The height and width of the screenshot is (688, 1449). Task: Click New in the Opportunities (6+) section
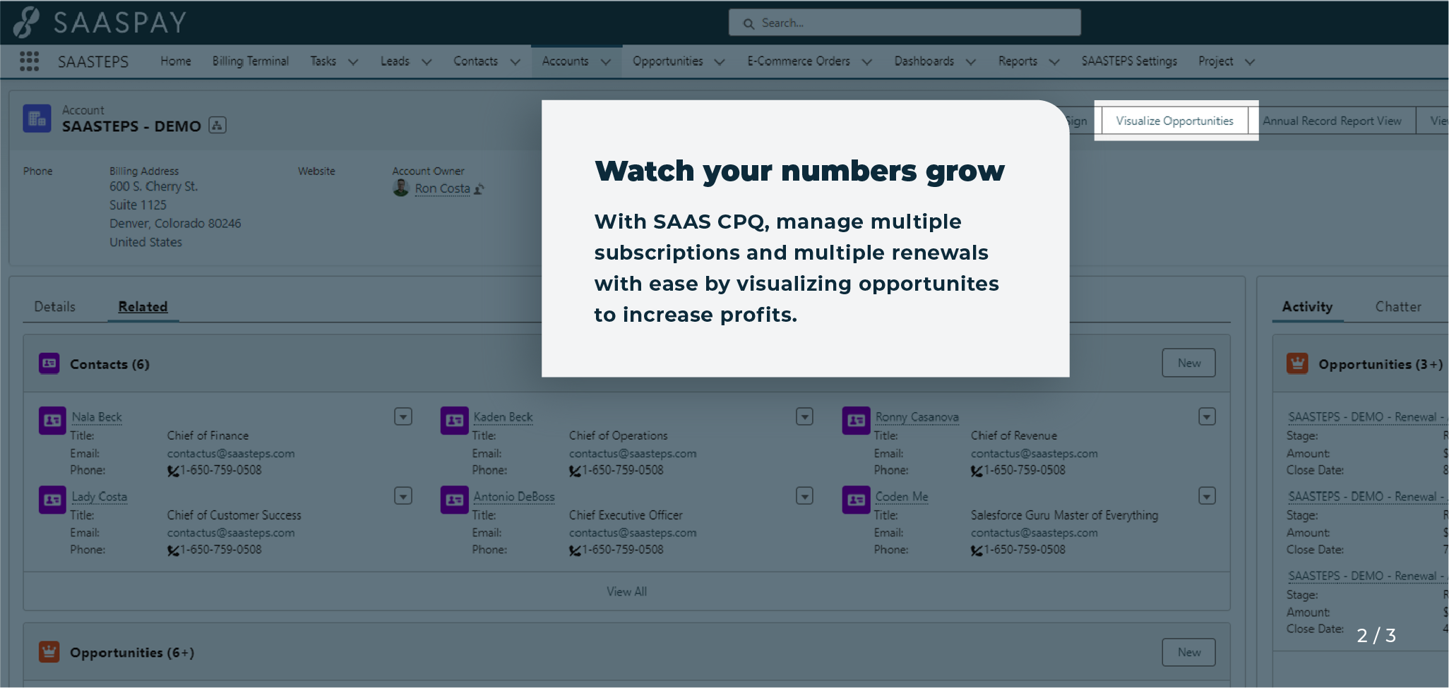coord(1189,652)
